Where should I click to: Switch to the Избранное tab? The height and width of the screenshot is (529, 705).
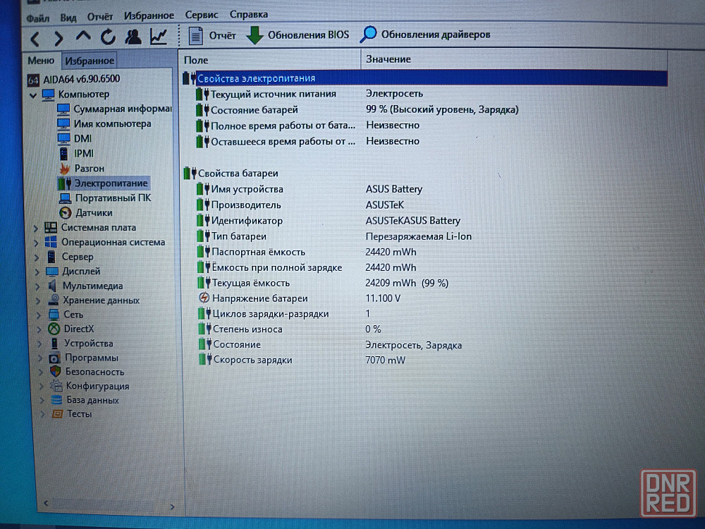coord(90,61)
